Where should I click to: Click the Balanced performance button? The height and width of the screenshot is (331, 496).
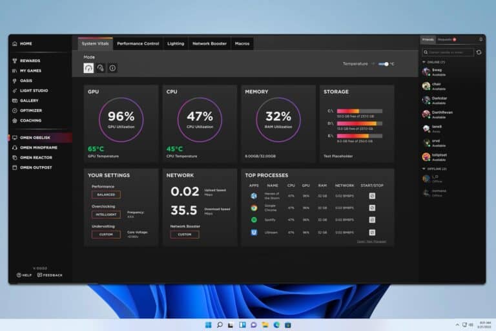click(106, 194)
